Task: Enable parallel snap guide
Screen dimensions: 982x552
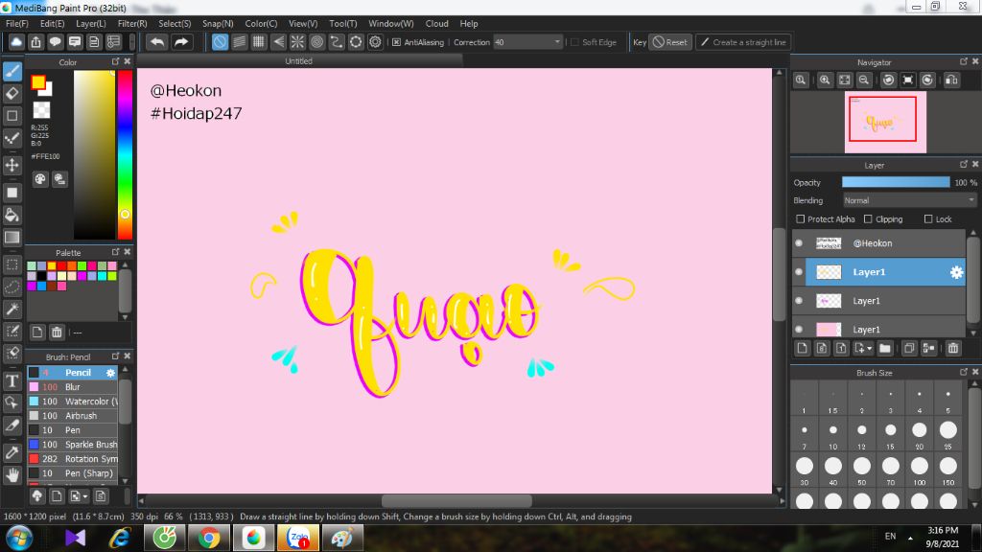Action: click(239, 42)
